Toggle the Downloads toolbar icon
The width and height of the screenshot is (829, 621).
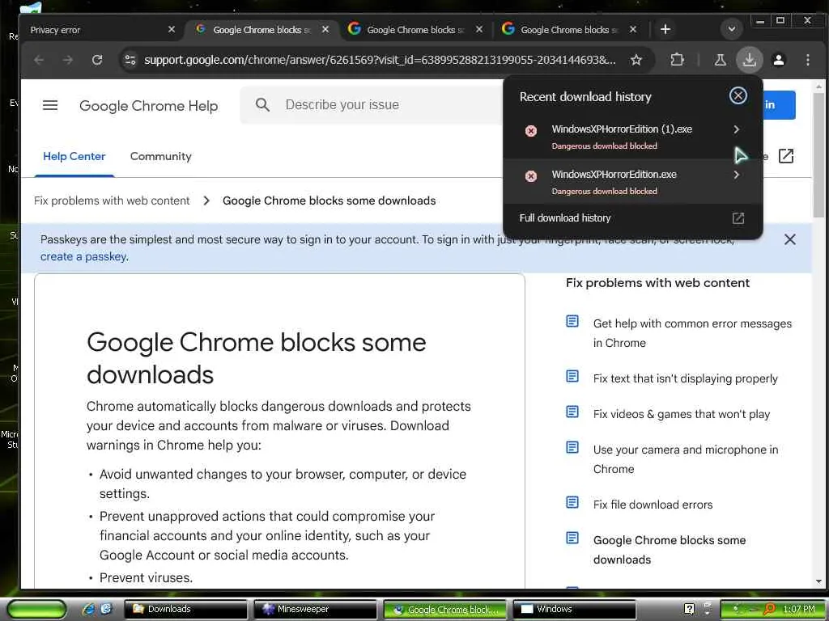point(749,60)
